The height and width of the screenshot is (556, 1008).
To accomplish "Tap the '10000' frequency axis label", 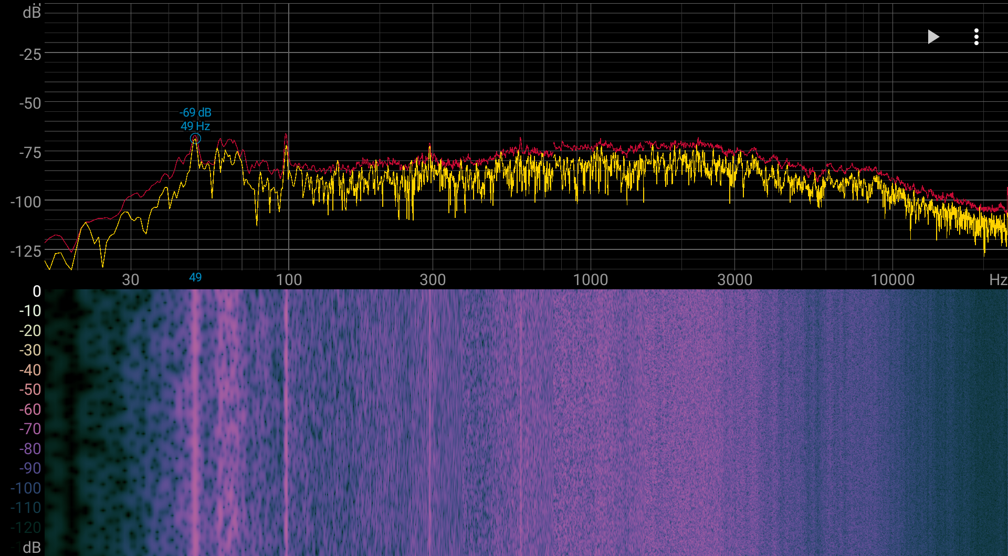I will 892,279.
